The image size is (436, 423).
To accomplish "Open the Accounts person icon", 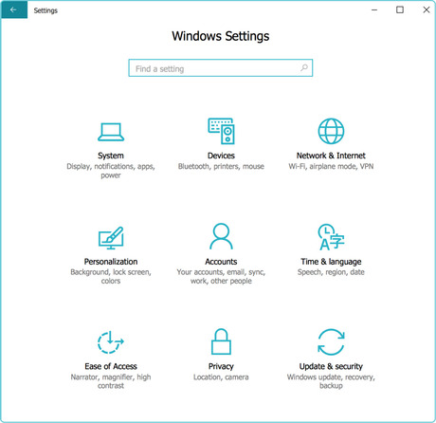I will 221,236.
